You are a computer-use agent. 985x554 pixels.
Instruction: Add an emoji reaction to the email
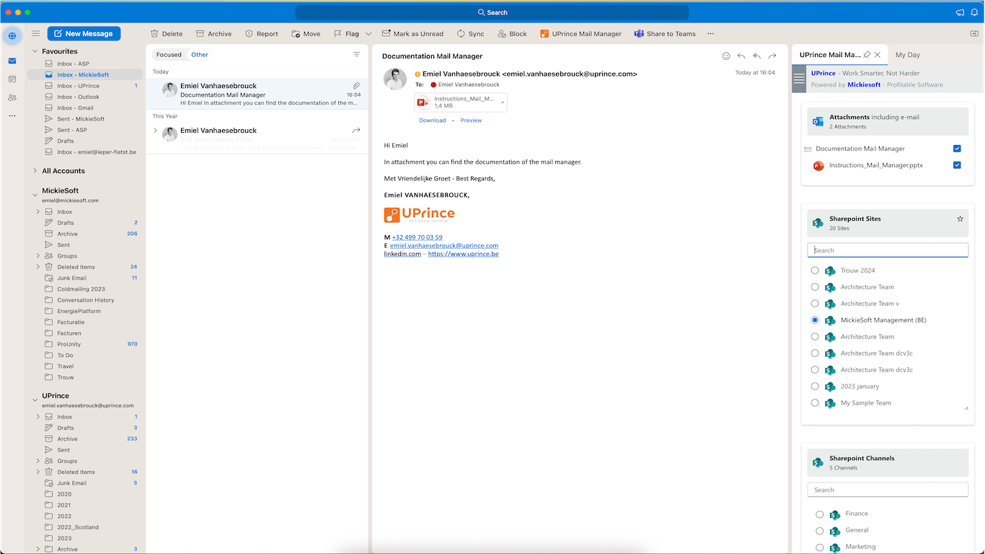pos(726,56)
